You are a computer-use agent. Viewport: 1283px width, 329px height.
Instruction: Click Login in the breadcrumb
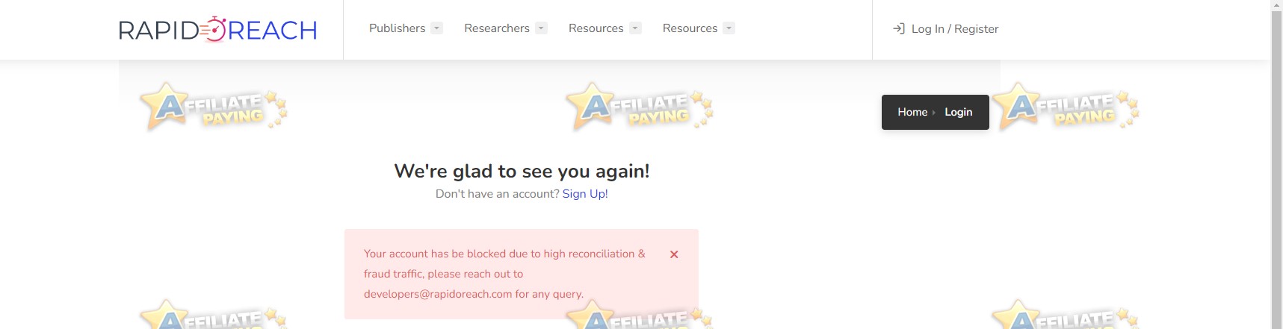[x=959, y=112]
